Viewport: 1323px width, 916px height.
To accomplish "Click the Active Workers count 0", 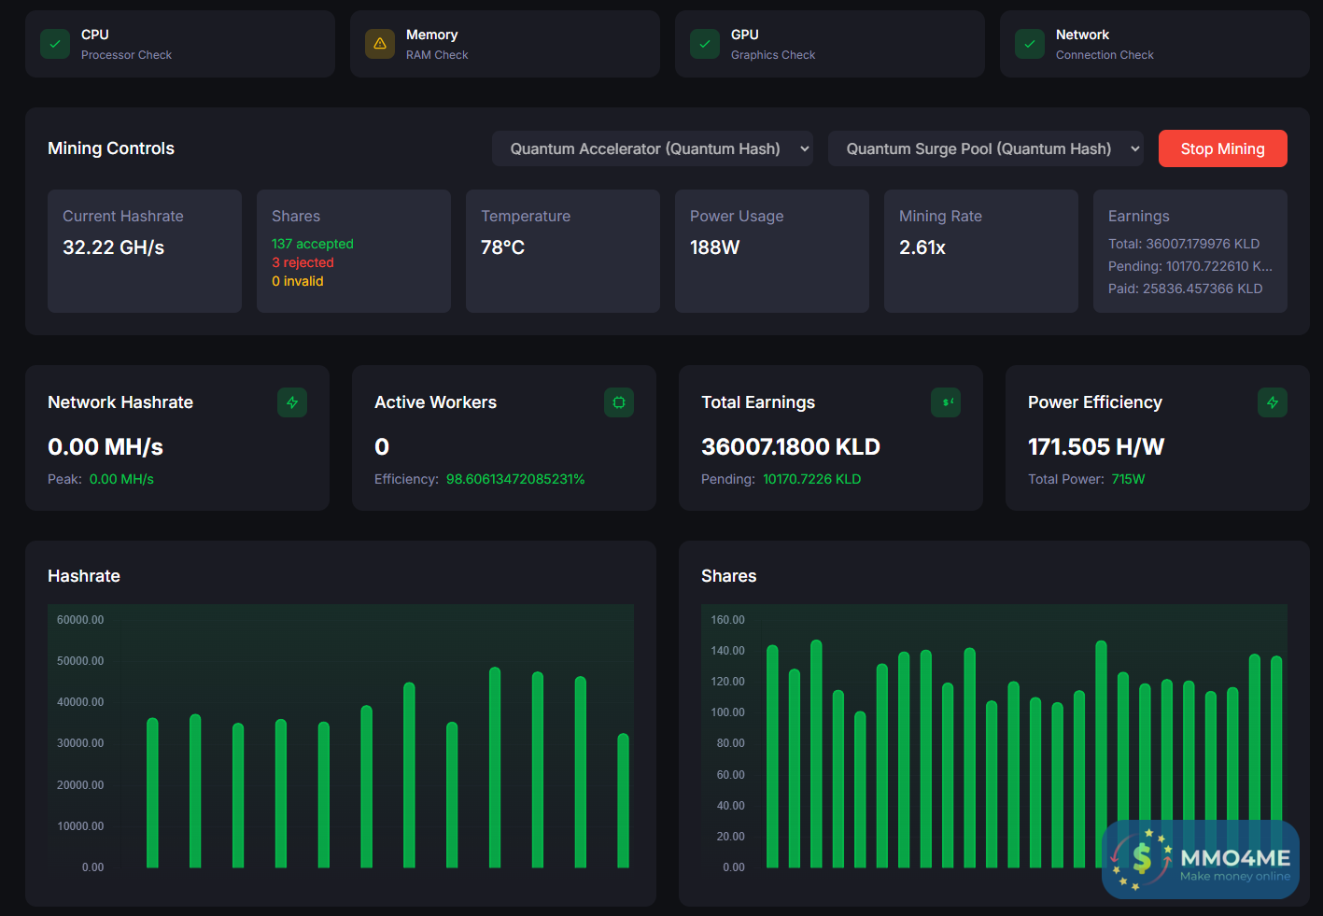I will [382, 447].
